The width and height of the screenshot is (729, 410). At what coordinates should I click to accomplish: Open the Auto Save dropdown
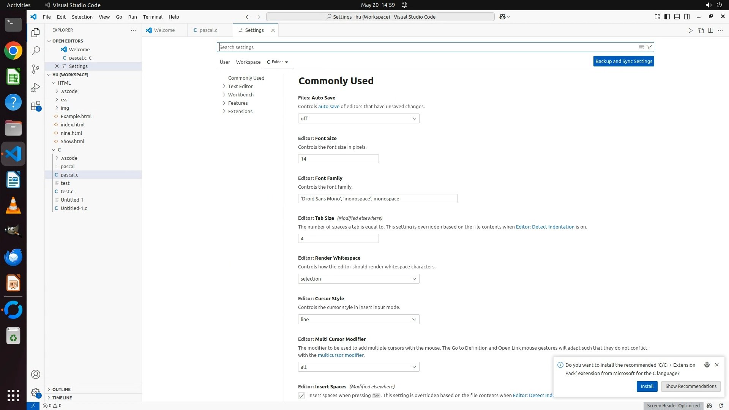(x=358, y=119)
